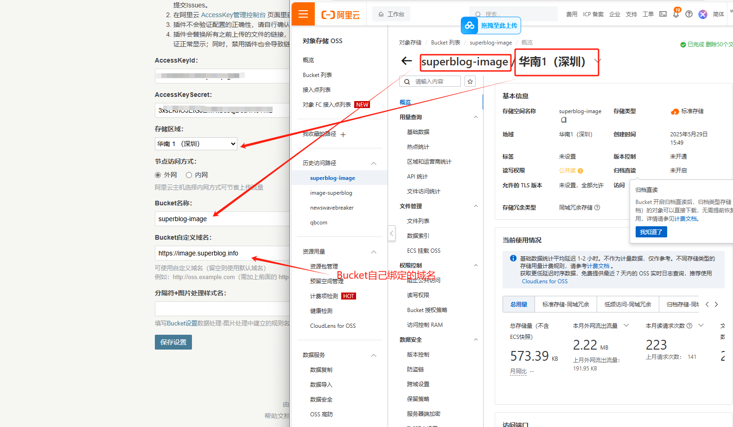Open 费用 in the top menu
Viewport: 733px width, 427px height.
coord(572,14)
